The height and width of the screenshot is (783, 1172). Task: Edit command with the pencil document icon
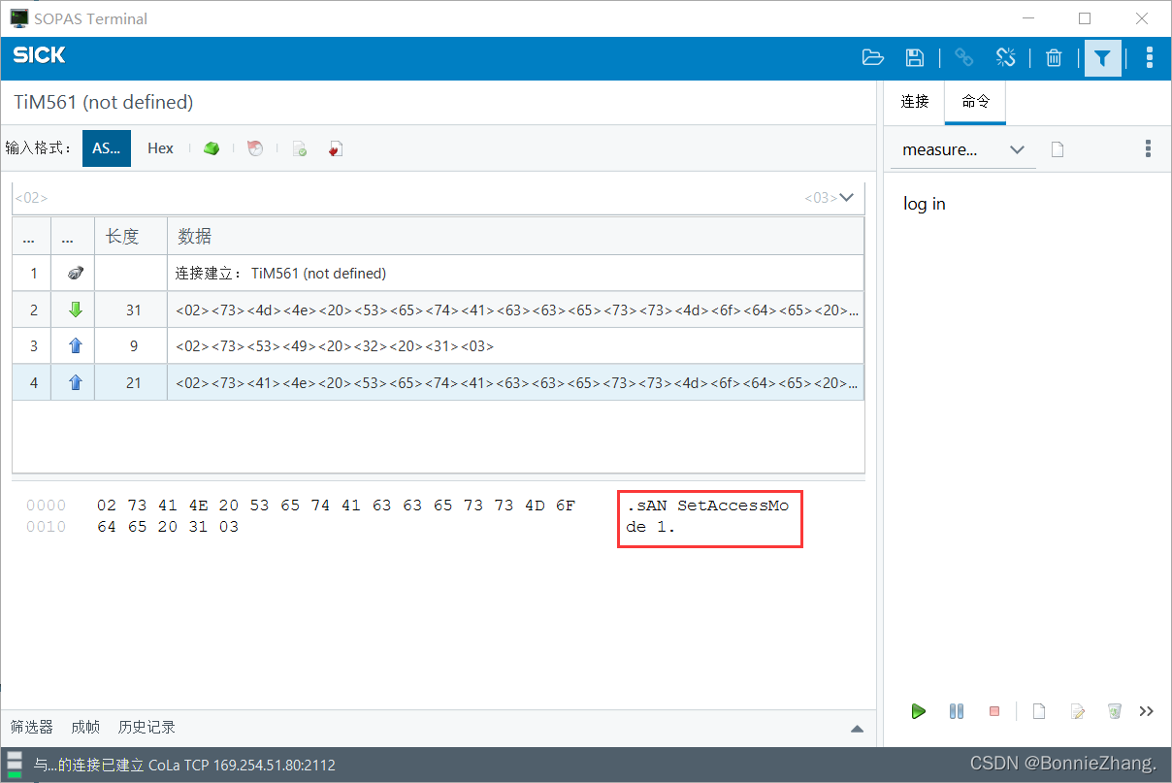[1077, 711]
